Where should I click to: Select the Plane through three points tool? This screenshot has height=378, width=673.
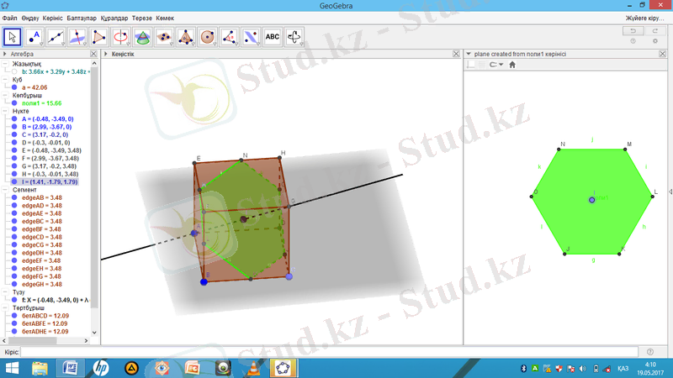click(164, 37)
